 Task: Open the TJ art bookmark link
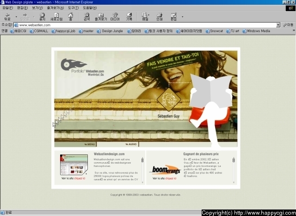coord(233,31)
